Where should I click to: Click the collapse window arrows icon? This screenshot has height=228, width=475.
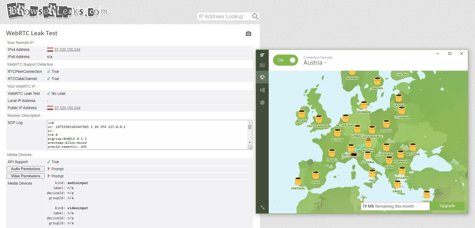pos(263,207)
